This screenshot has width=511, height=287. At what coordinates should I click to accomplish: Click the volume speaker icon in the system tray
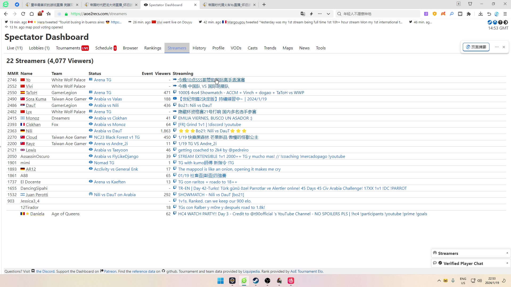point(480,281)
